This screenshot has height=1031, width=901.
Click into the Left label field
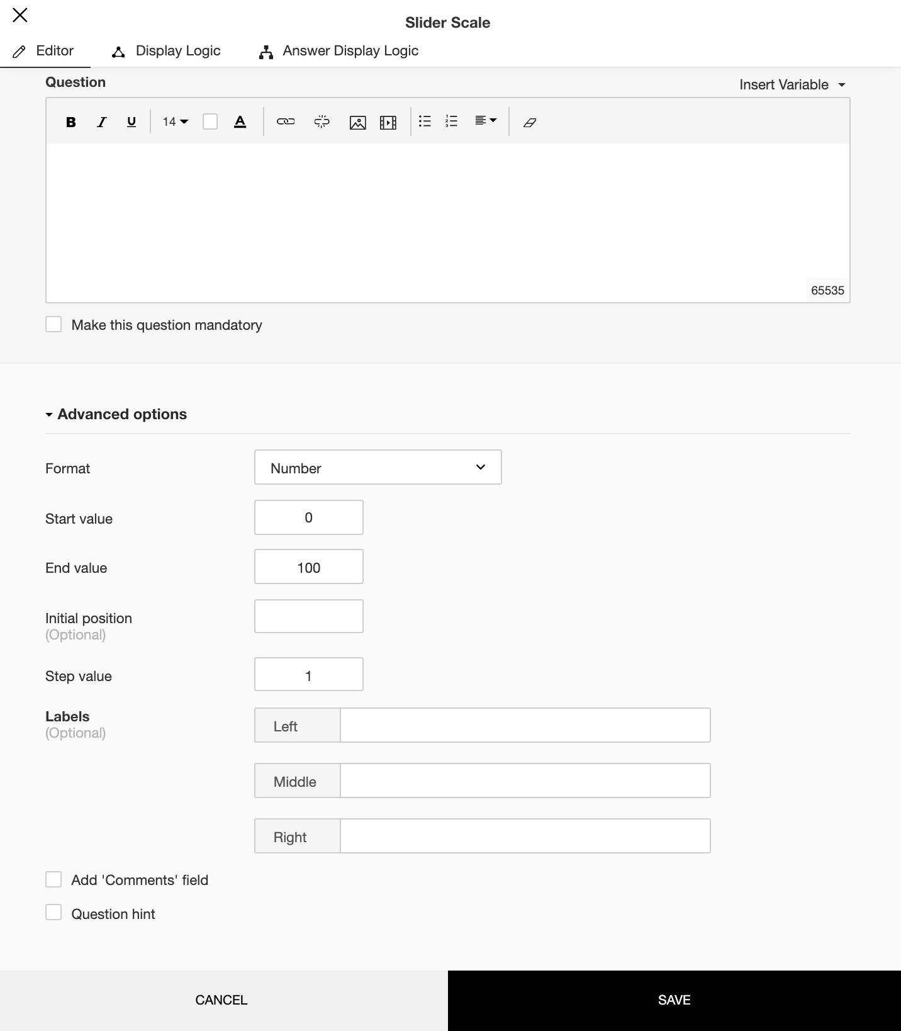(525, 726)
